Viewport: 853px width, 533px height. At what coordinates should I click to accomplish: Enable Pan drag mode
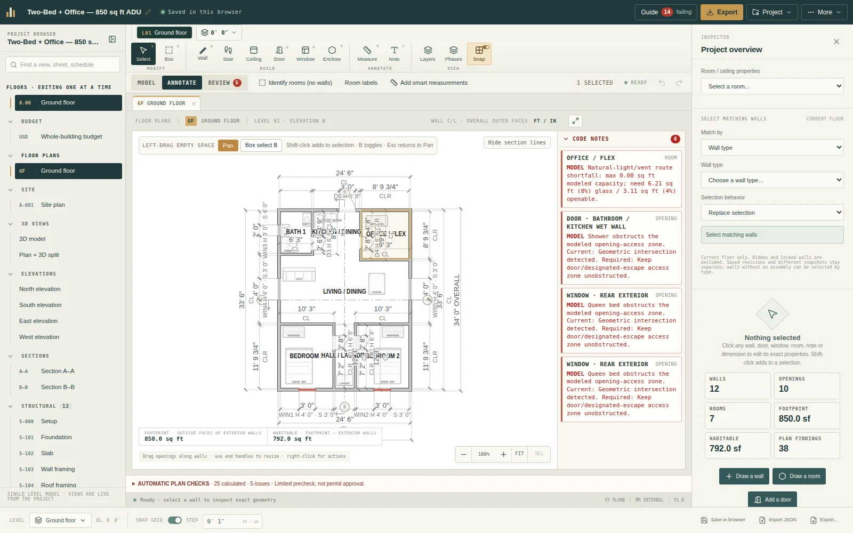[228, 145]
